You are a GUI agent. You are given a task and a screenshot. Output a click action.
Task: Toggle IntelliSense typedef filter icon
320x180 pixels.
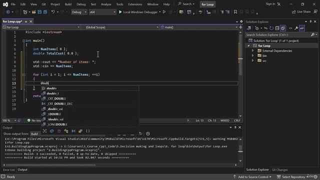pos(80,131)
